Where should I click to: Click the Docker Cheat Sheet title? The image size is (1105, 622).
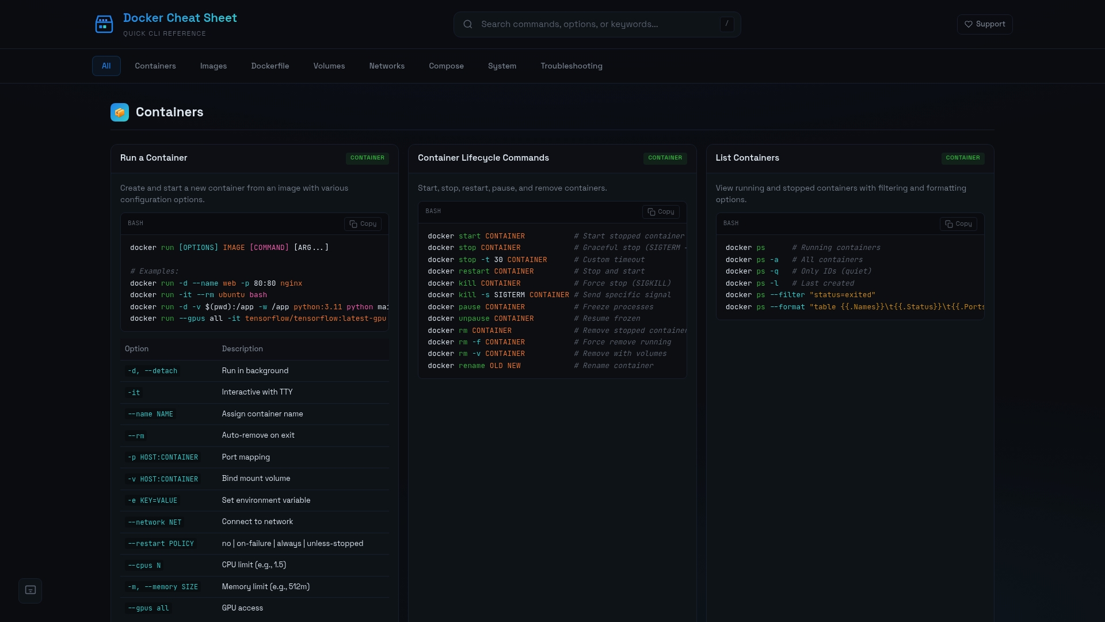180,18
